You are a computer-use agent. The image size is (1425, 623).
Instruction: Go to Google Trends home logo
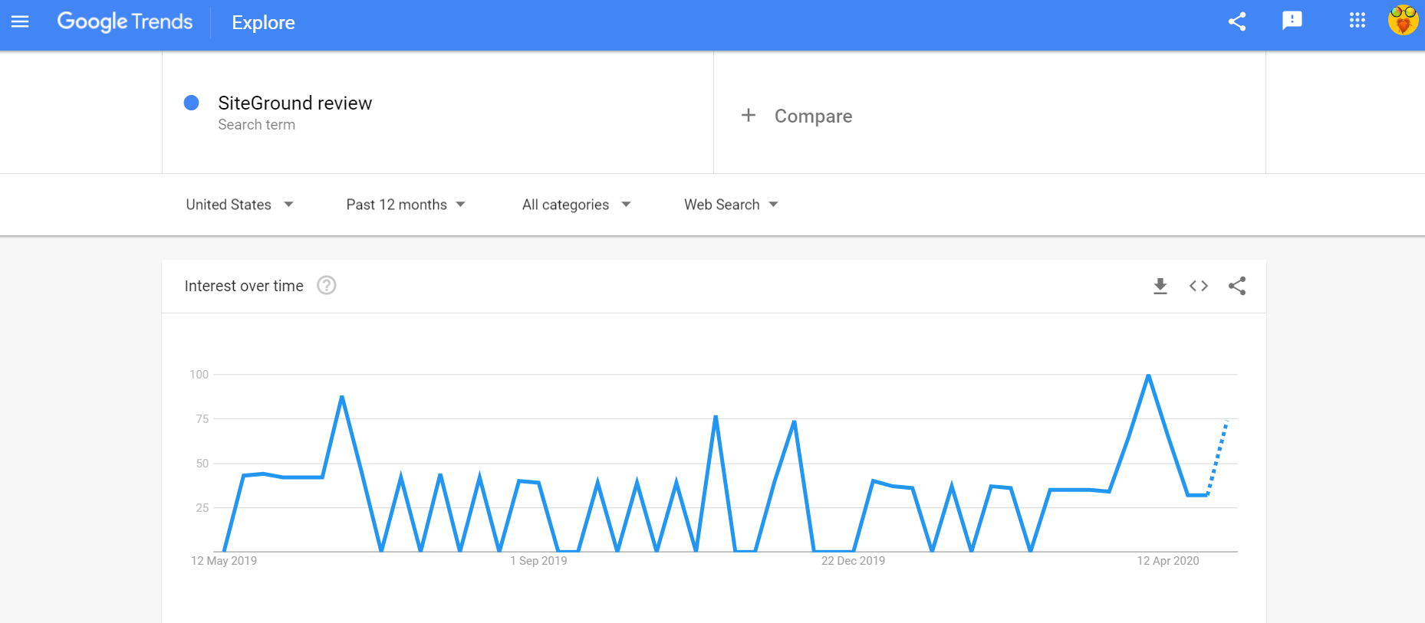tap(125, 21)
